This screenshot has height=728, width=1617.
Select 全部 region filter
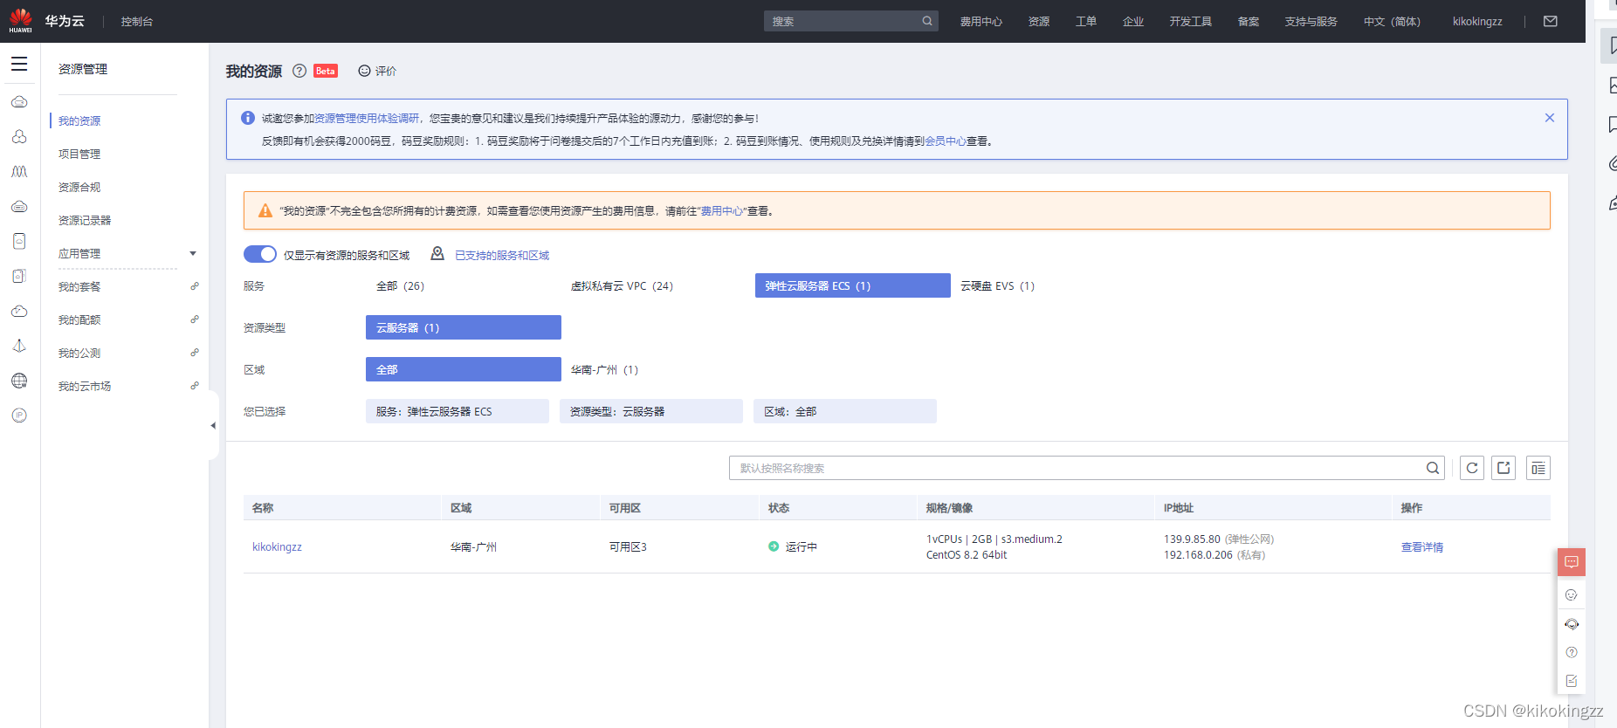click(x=464, y=369)
